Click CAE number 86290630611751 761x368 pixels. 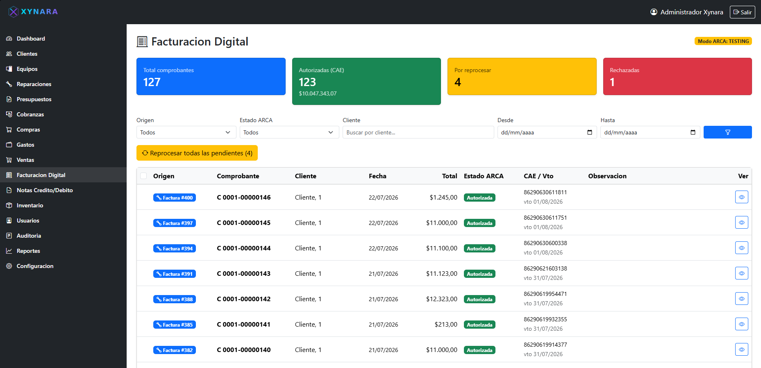pyautogui.click(x=545, y=218)
